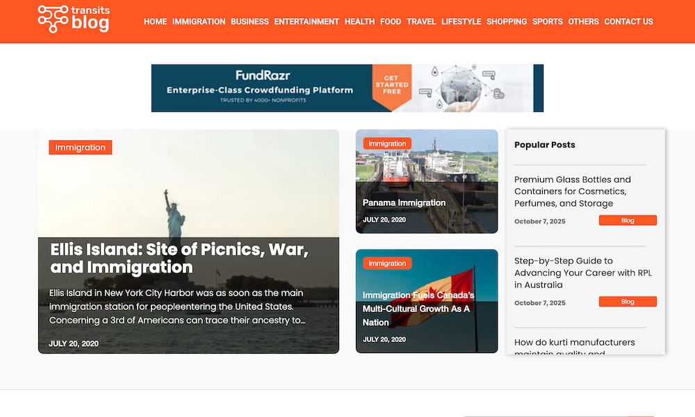The height and width of the screenshot is (417, 695).
Task: Open the SHOPPING category
Action: click(x=507, y=22)
